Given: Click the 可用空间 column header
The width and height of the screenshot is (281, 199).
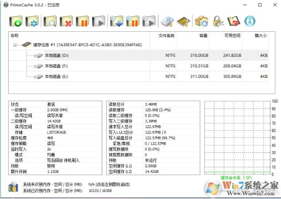Looking at the screenshot, I should [x=226, y=36].
